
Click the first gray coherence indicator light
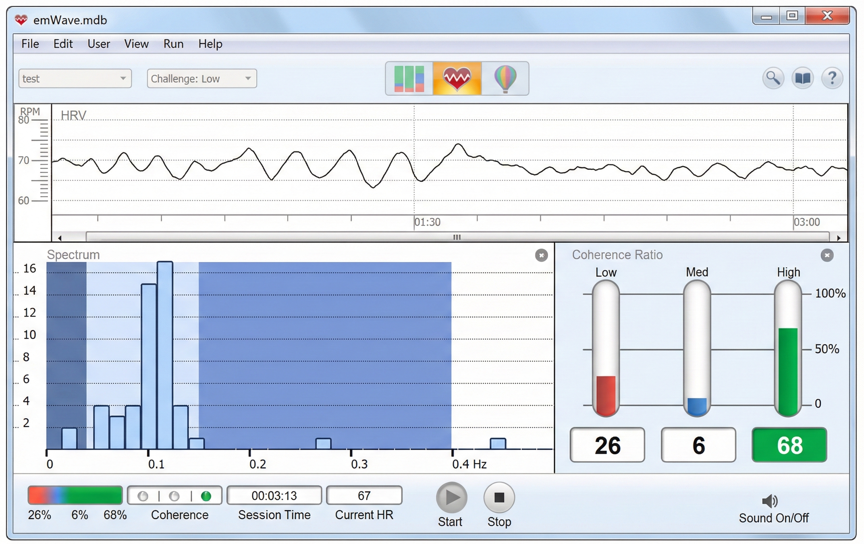143,496
